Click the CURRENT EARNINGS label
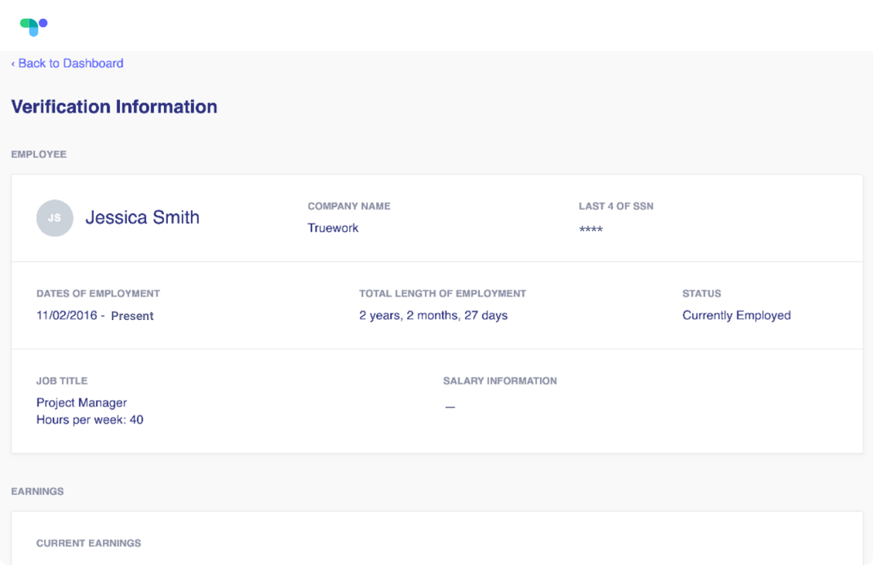 click(x=89, y=543)
